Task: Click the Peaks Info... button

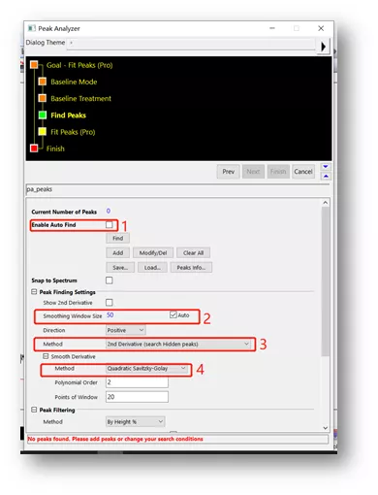Action: tap(191, 268)
